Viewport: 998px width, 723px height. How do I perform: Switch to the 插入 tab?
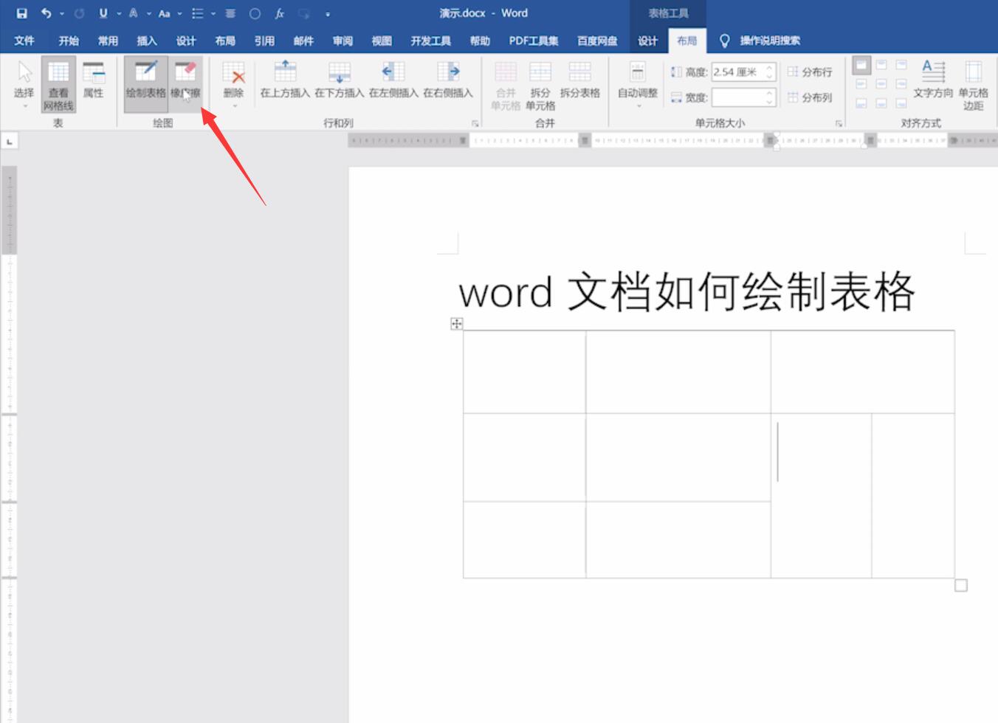pos(147,41)
